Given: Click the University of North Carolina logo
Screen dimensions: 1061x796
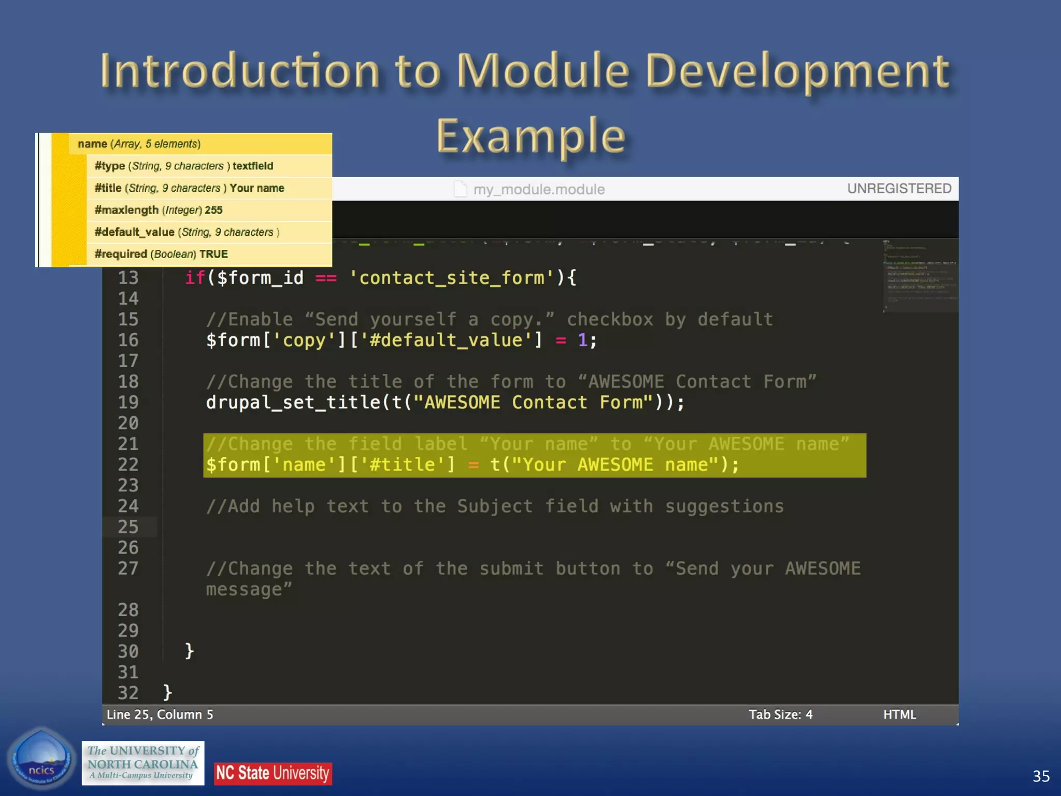Looking at the screenshot, I should coord(142,763).
